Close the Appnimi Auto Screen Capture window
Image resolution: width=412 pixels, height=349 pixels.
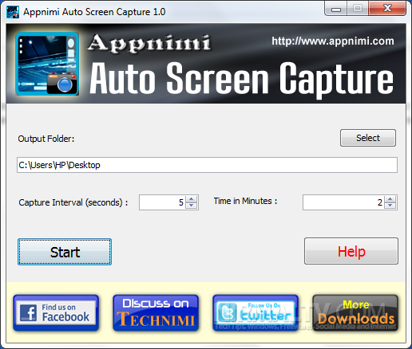click(387, 8)
